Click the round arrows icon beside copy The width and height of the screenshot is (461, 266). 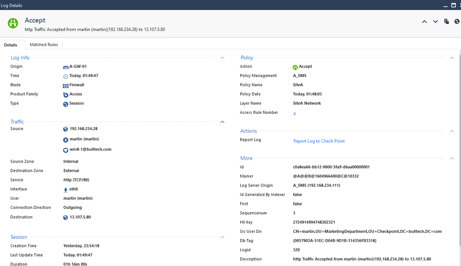[x=457, y=22]
